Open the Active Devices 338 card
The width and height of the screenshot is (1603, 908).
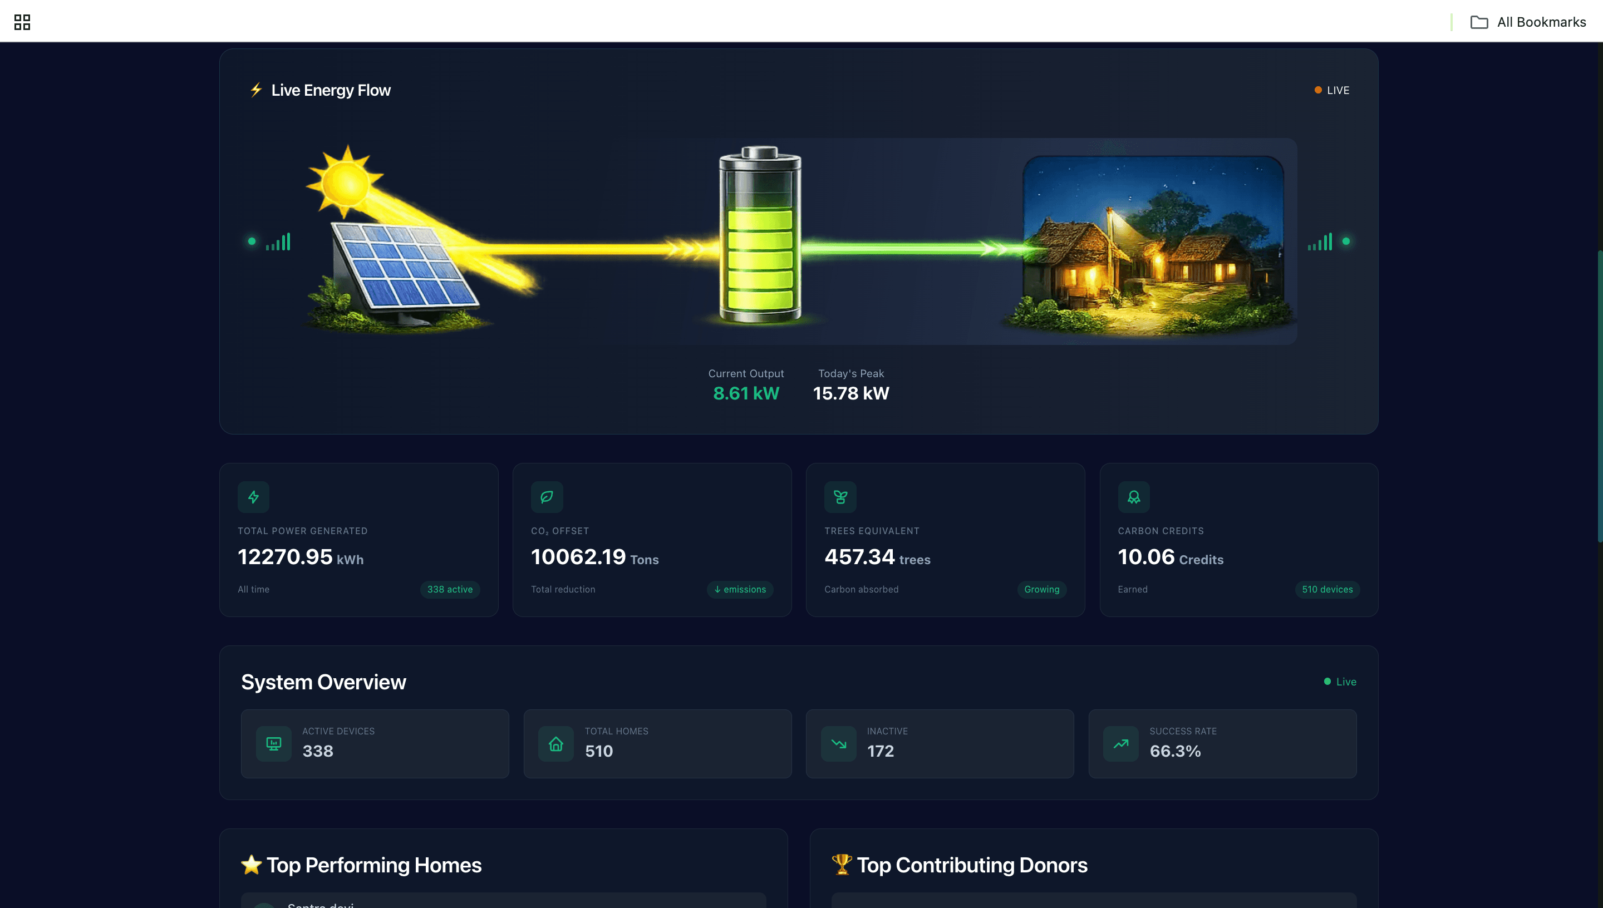tap(375, 743)
